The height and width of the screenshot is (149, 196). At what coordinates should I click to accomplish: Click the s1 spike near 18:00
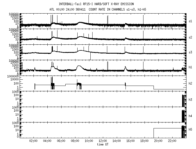tap(143, 19)
